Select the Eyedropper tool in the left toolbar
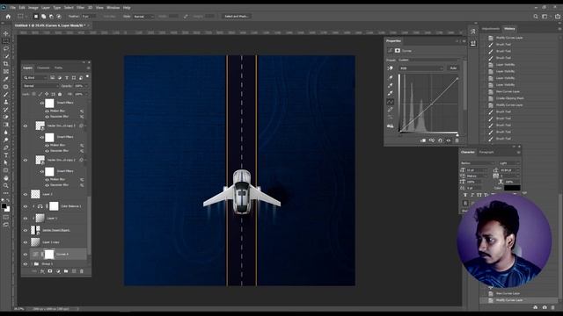The width and height of the screenshot is (563, 316). pyautogui.click(x=6, y=79)
